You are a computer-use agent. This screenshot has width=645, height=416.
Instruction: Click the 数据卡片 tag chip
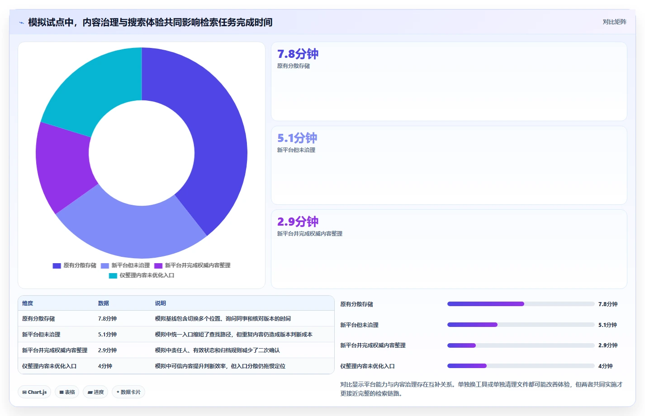[128, 392]
